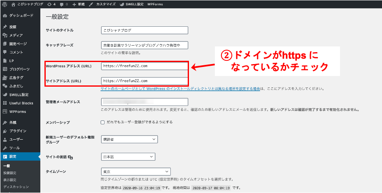
Task: Click the 2020-09-17 08:04:19 local time value
Action: click(x=212, y=188)
